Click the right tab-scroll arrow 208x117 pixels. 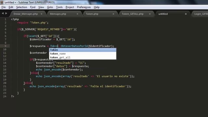[x=6, y=13]
